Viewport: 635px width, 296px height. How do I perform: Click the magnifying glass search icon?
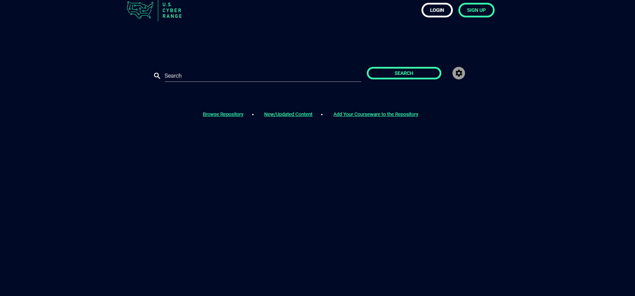point(157,76)
